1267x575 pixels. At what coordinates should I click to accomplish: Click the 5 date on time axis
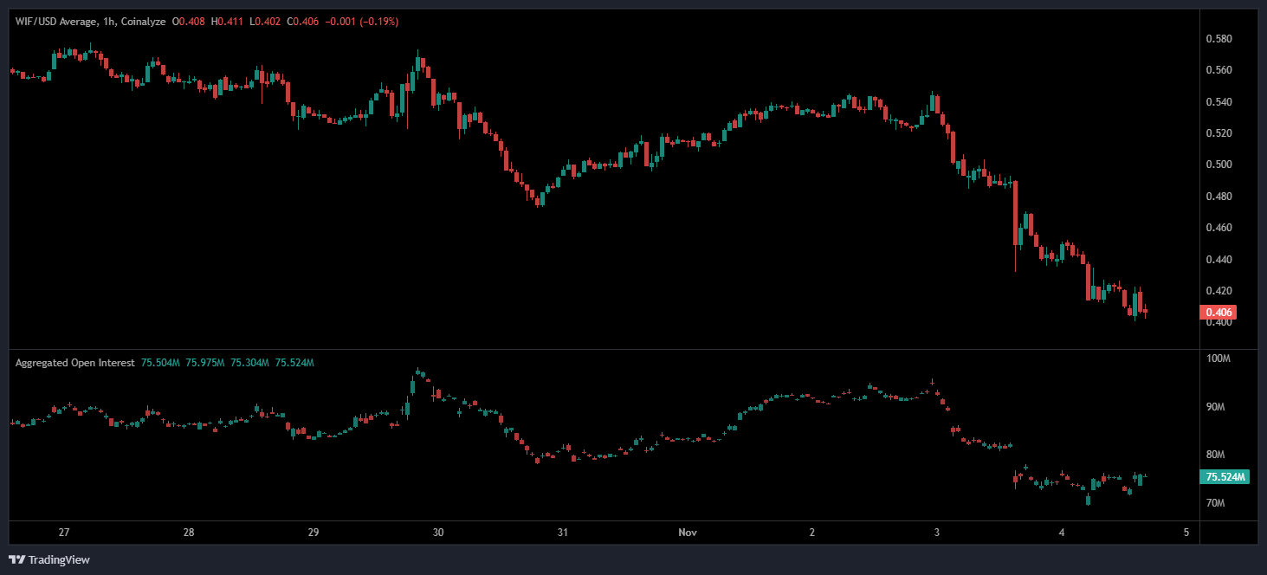click(x=1186, y=533)
